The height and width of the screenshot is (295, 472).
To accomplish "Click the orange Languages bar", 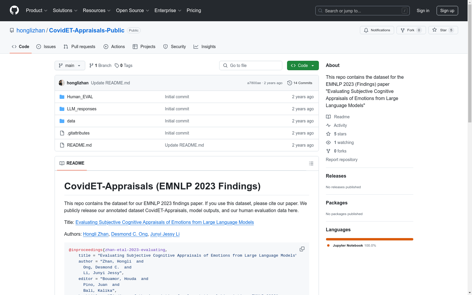I will tap(370, 239).
